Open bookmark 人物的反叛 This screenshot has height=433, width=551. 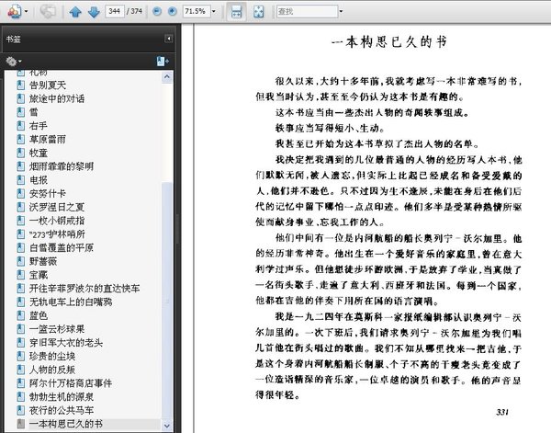pyautogui.click(x=52, y=370)
